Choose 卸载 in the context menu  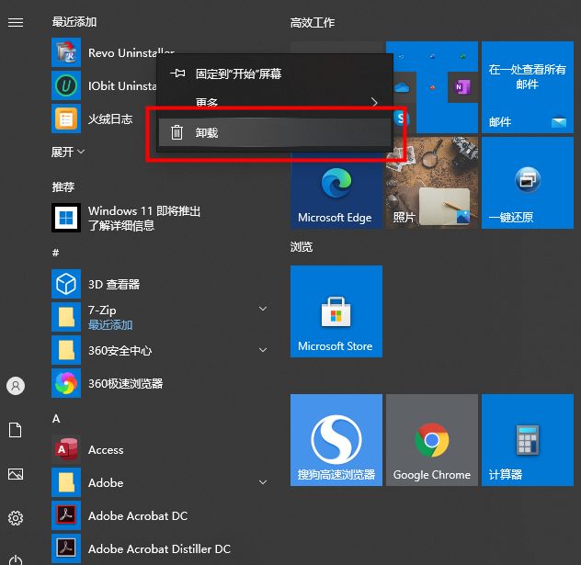(x=275, y=132)
